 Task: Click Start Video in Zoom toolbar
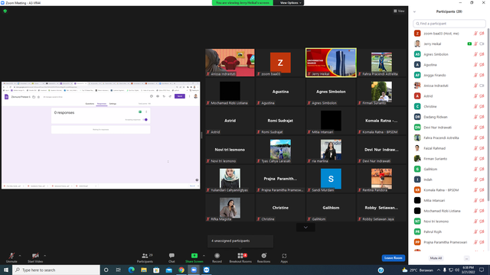coord(35,257)
